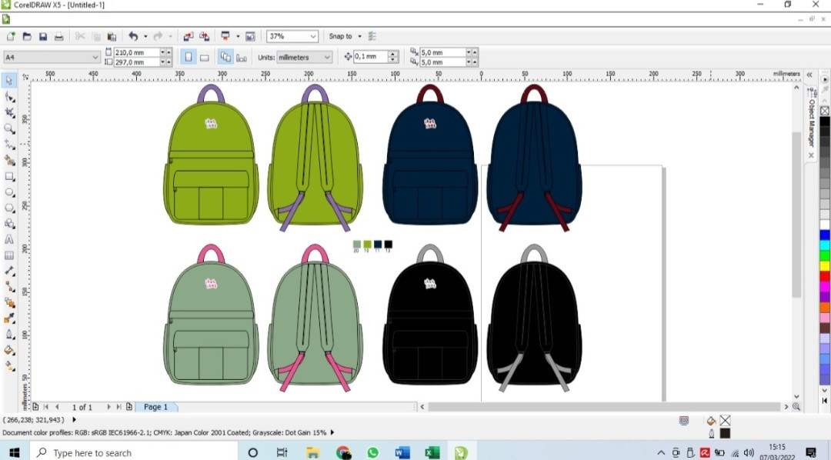Switch to the Page 1 tab

click(x=155, y=407)
